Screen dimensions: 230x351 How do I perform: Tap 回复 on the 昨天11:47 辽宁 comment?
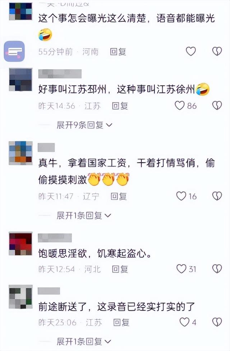click(x=119, y=196)
